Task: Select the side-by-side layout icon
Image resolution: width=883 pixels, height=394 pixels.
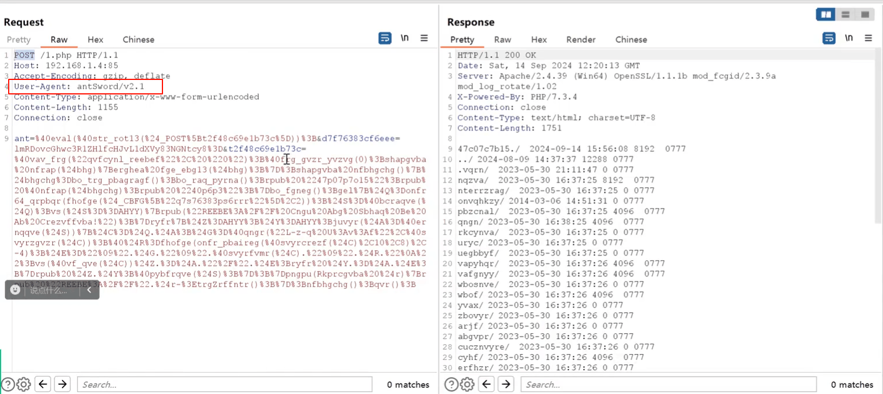Action: point(826,14)
